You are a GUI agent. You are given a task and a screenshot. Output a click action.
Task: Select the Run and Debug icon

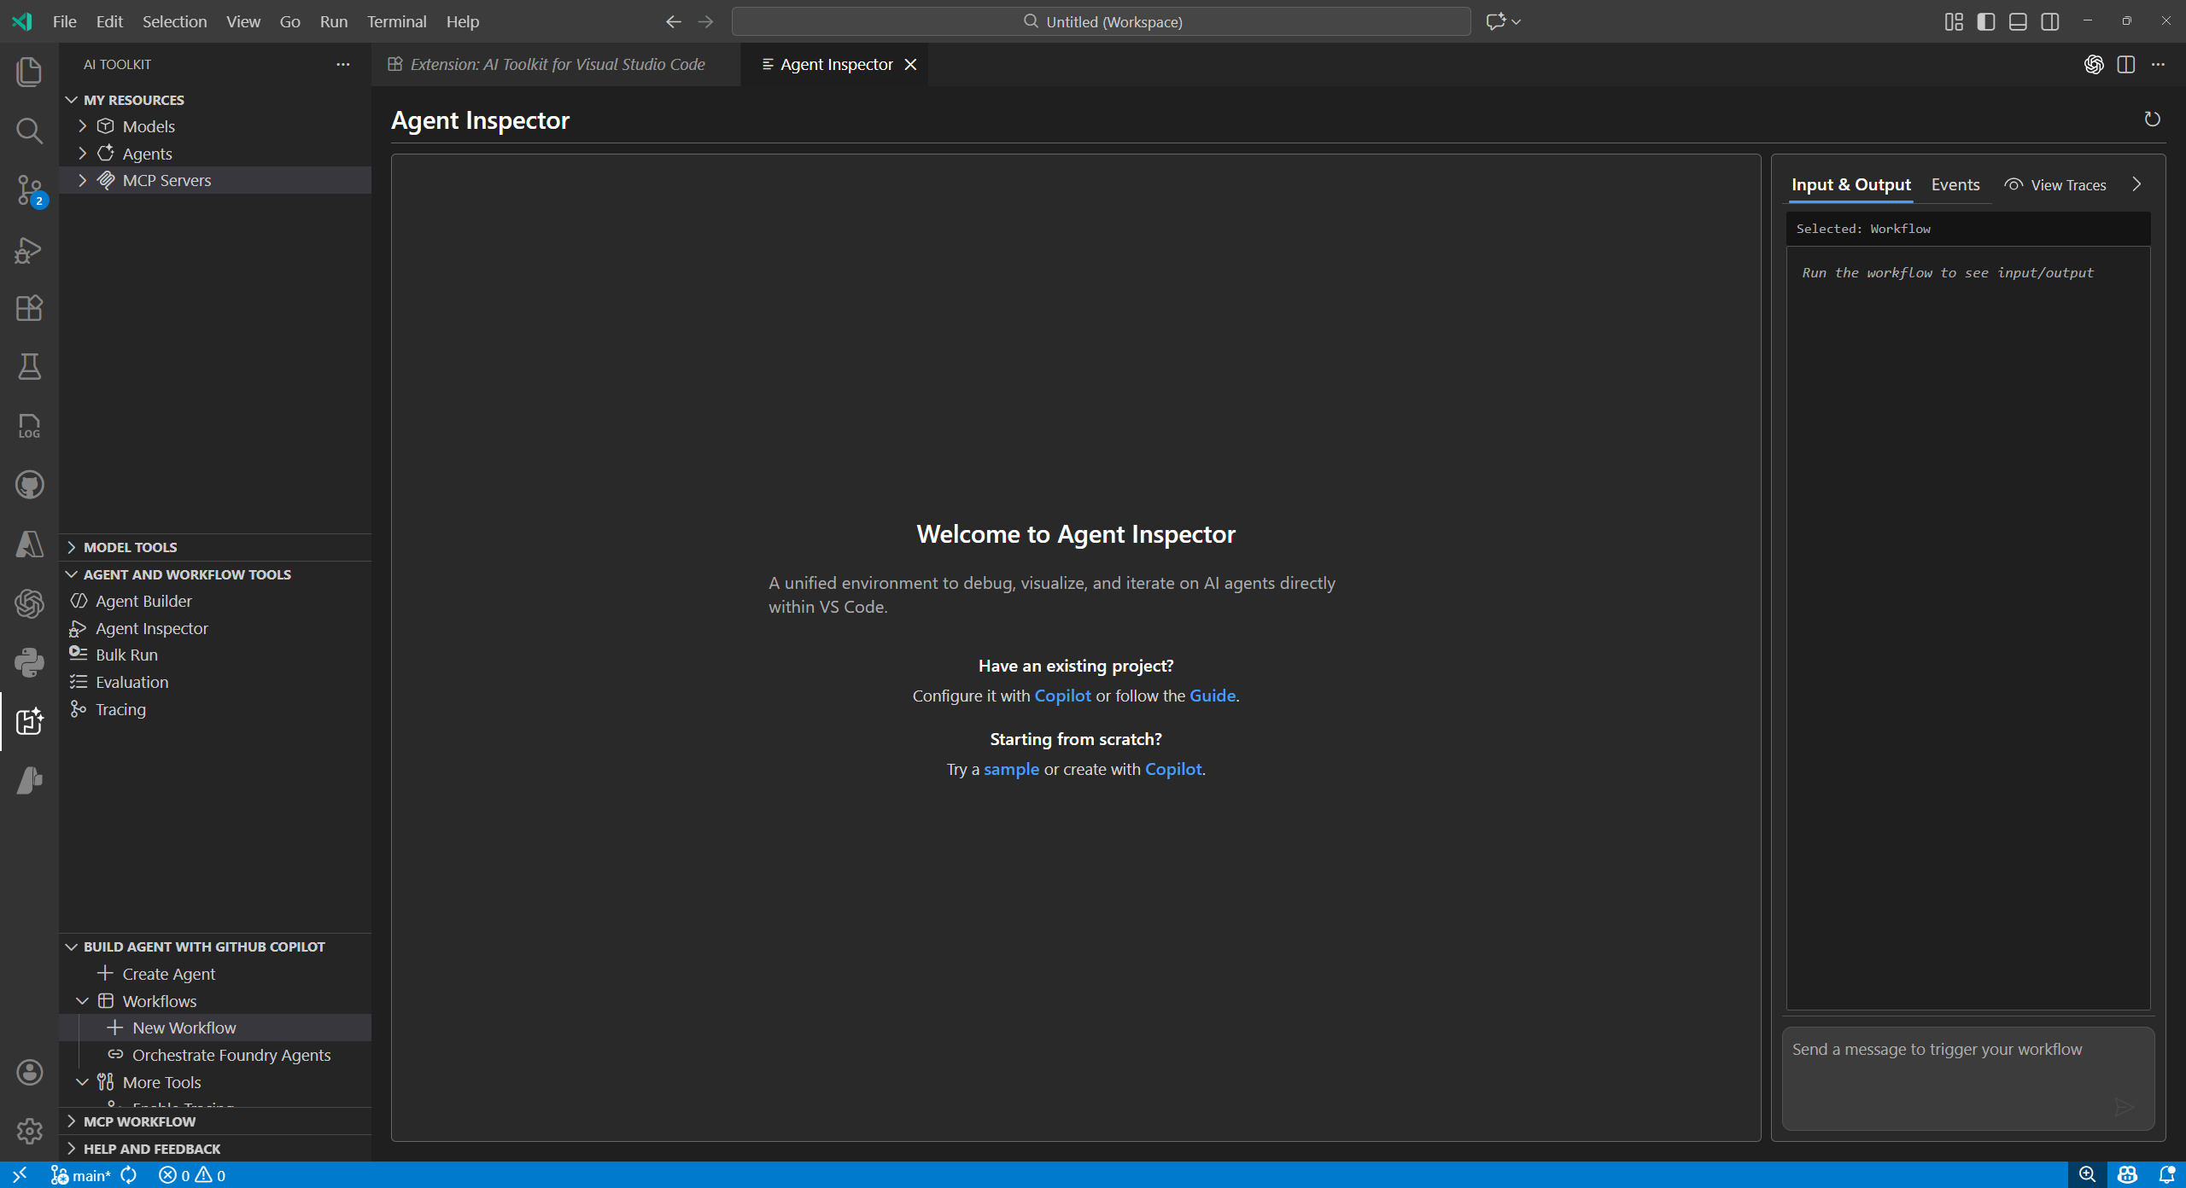(x=29, y=249)
